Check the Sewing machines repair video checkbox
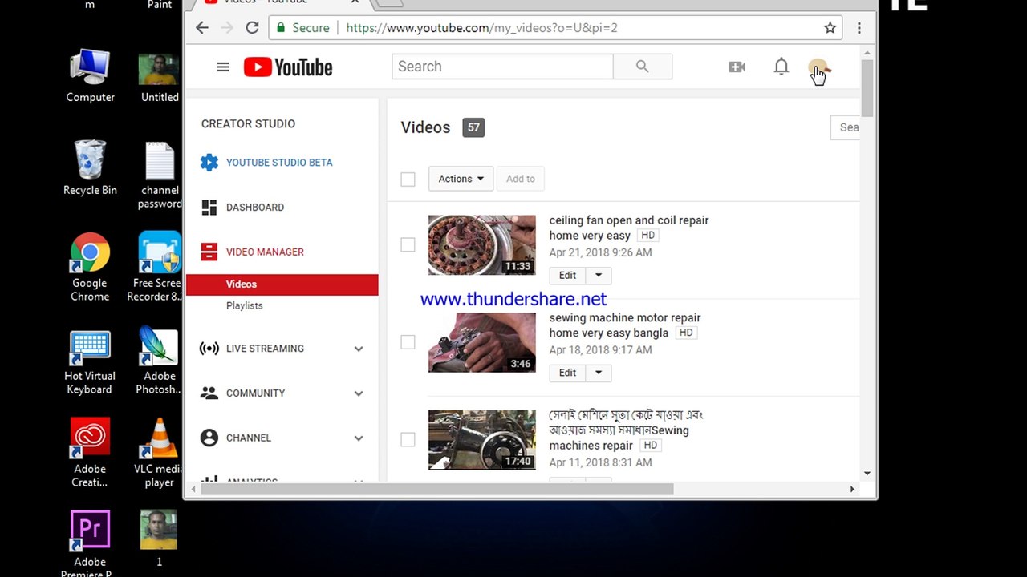The image size is (1027, 577). (x=408, y=439)
